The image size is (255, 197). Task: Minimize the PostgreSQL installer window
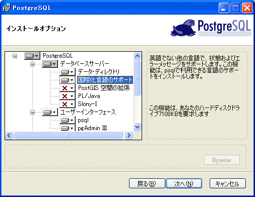(x=224, y=8)
